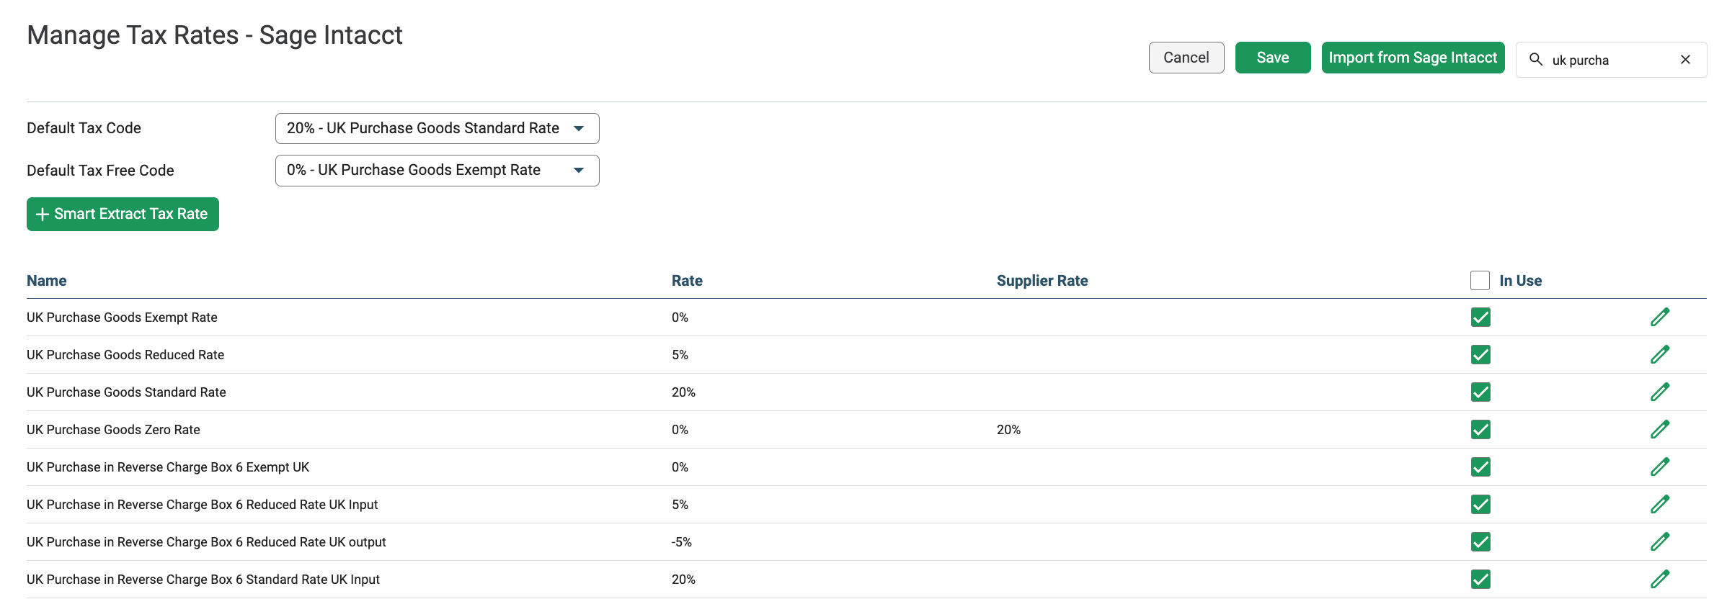
Task: Edit the UK Purchase Goods Exempt Rate row
Action: (1660, 317)
